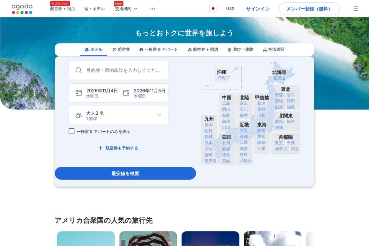
Task: Select 熊本 in 九州 region
Action: click(208, 143)
